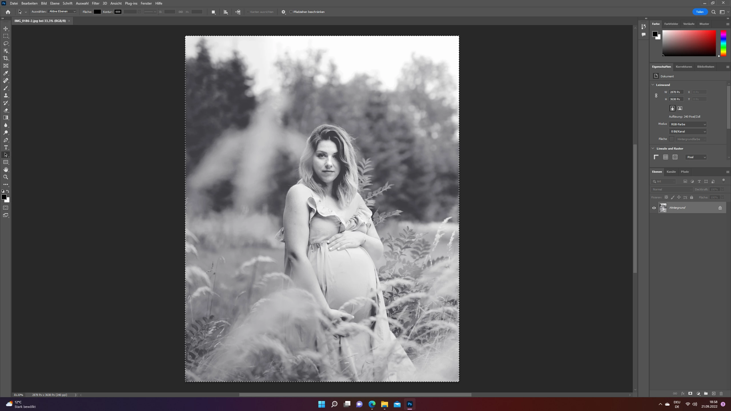Select the Crop tool
The height and width of the screenshot is (411, 731).
pos(6,58)
